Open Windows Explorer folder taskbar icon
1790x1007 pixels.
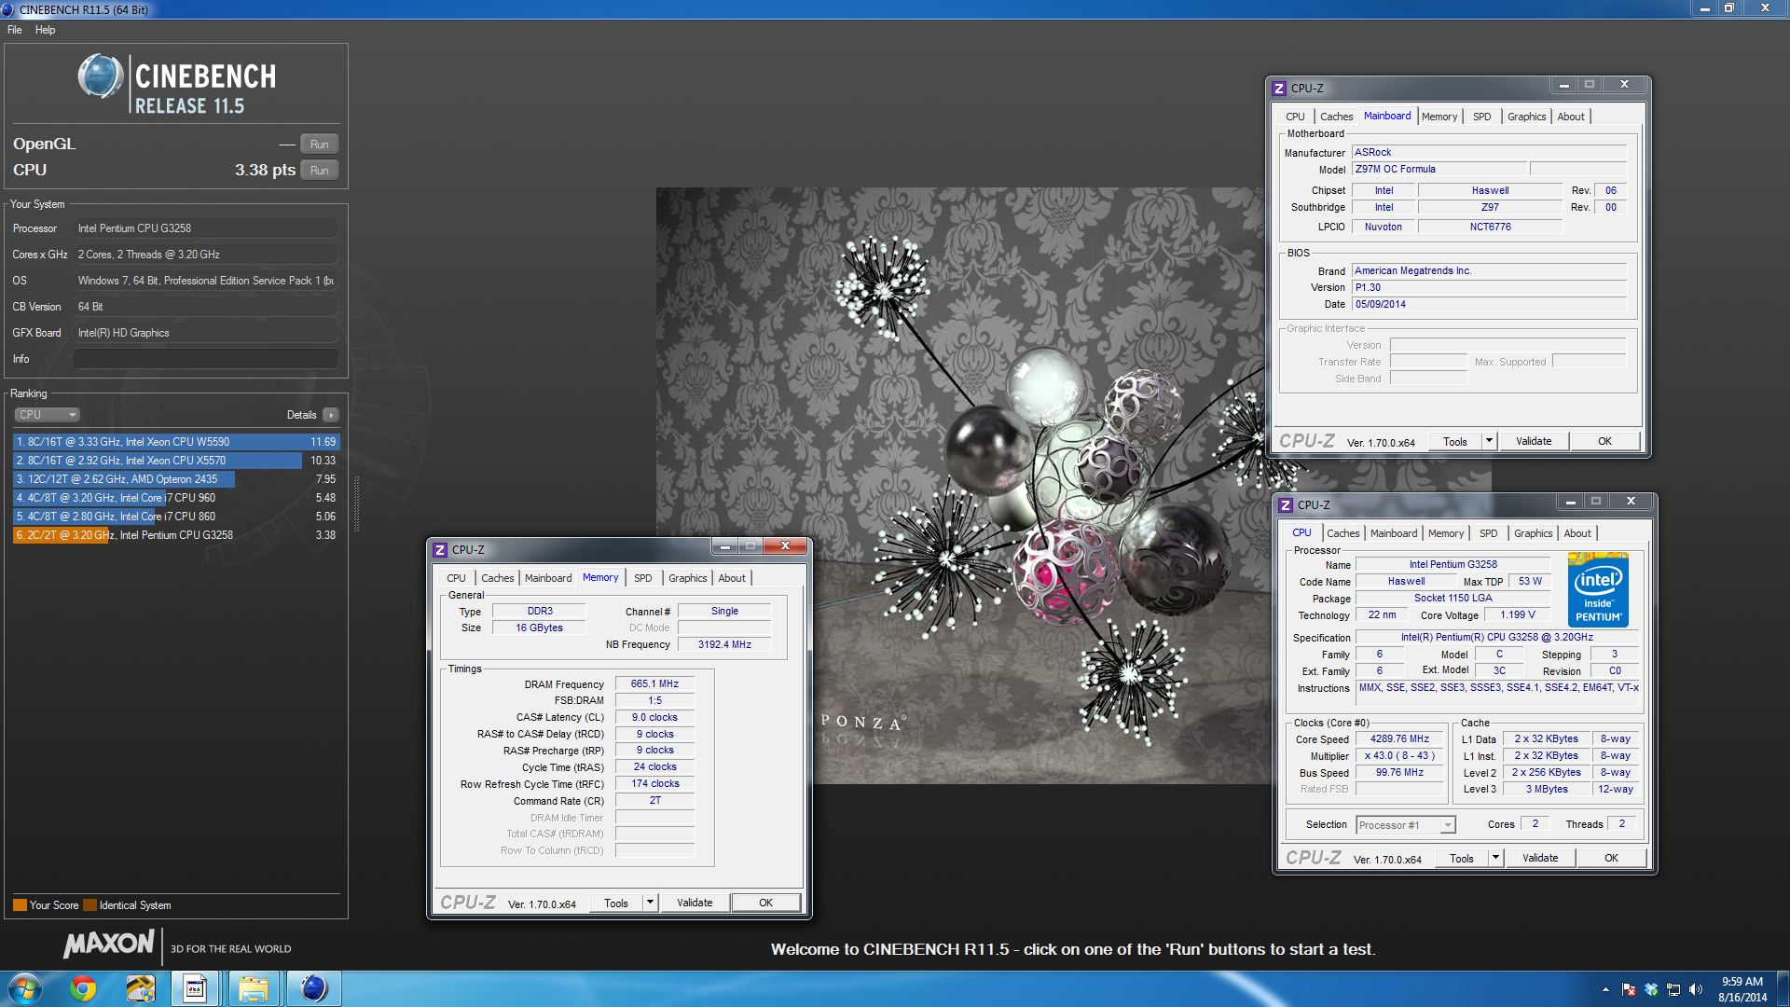253,988
